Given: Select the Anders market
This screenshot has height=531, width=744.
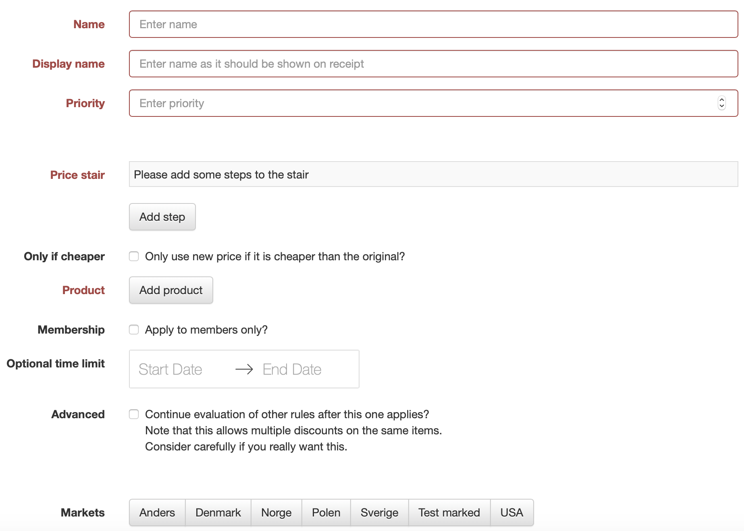Looking at the screenshot, I should (x=157, y=512).
